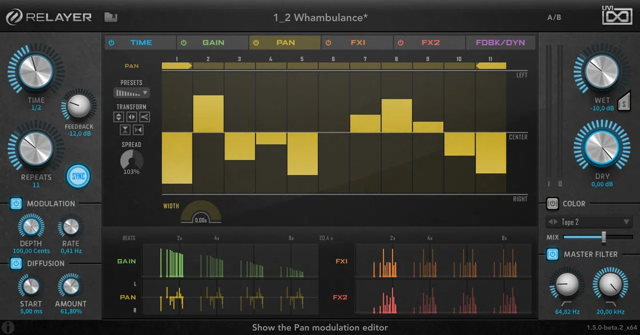Click the bowtie-shaped transform icon
640x335 pixels.
(x=138, y=130)
